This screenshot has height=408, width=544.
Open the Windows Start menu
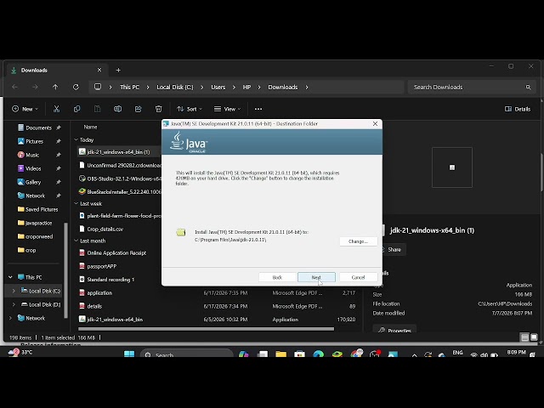pyautogui.click(x=129, y=354)
